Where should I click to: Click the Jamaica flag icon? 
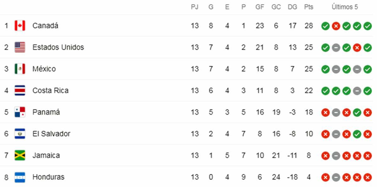(20, 155)
